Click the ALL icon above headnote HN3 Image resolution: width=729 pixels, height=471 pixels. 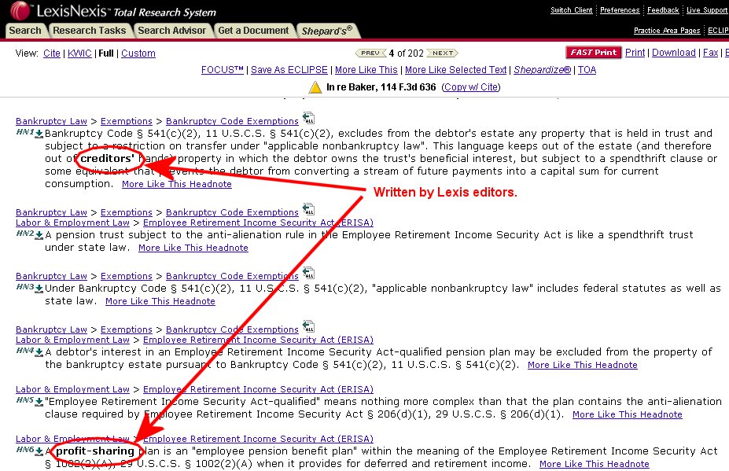pos(308,273)
